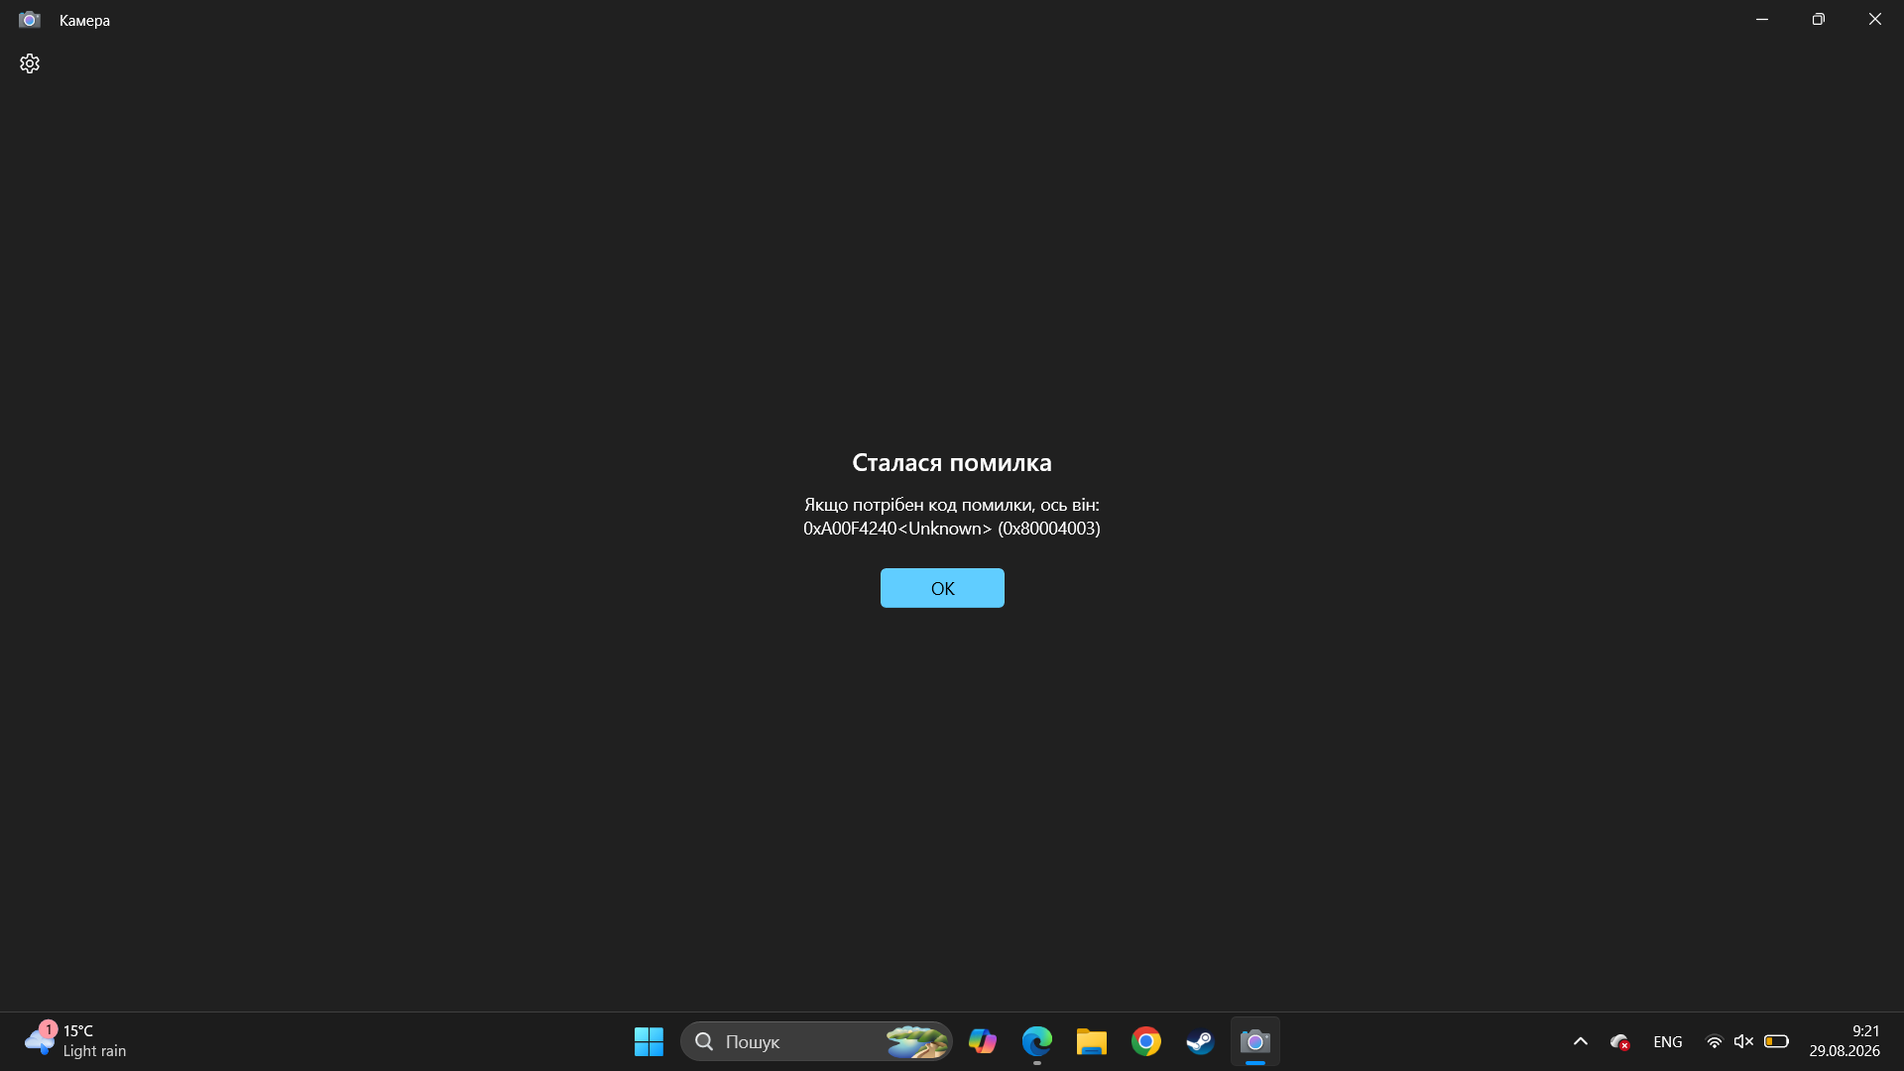The image size is (1904, 1071).
Task: Click OK to dismiss the error
Action: tap(942, 588)
